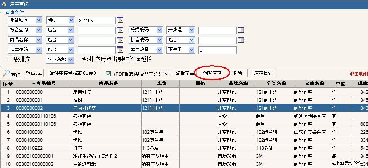Click calendar icon beside 分类编码 input field
Viewport: 368px width, 168px height.
pos(240,30)
